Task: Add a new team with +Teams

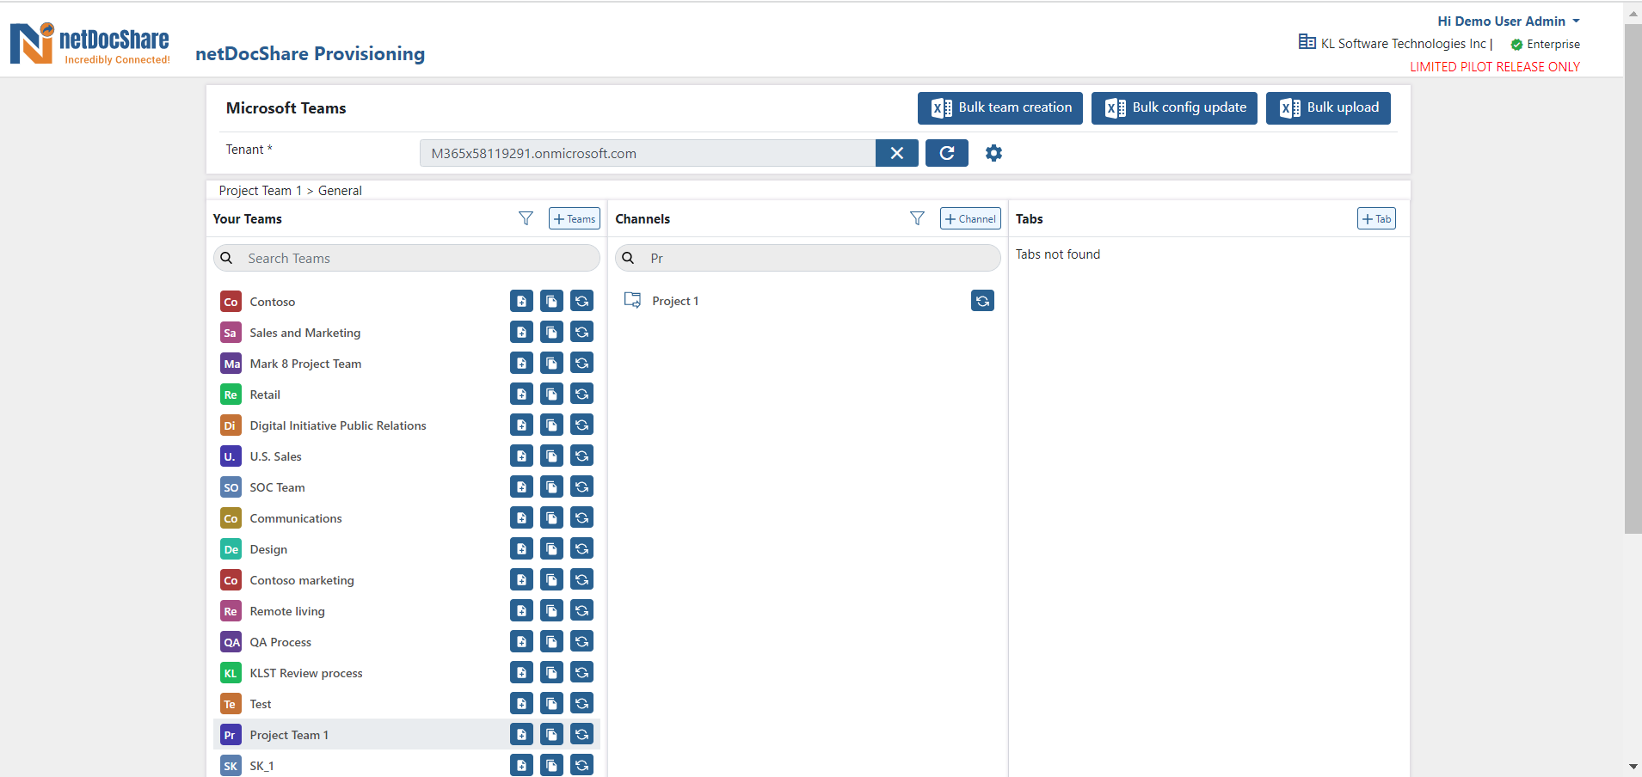Action: click(x=575, y=218)
